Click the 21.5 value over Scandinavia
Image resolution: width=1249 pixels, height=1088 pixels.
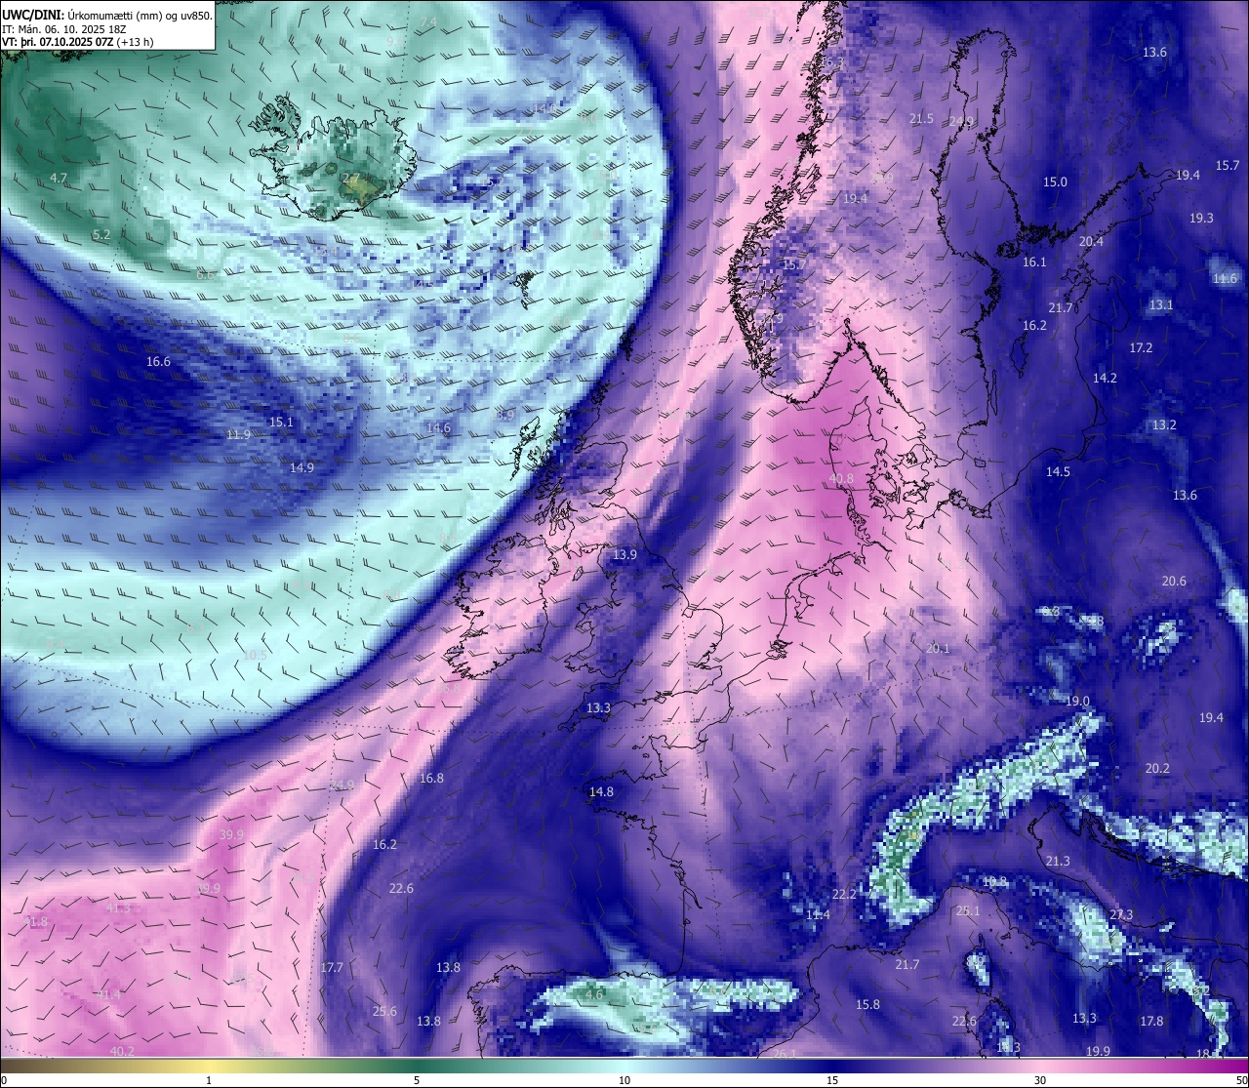point(921,119)
